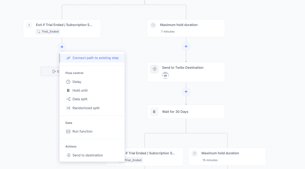
Task: Click the Hold until pause icon
Action: 68,90
